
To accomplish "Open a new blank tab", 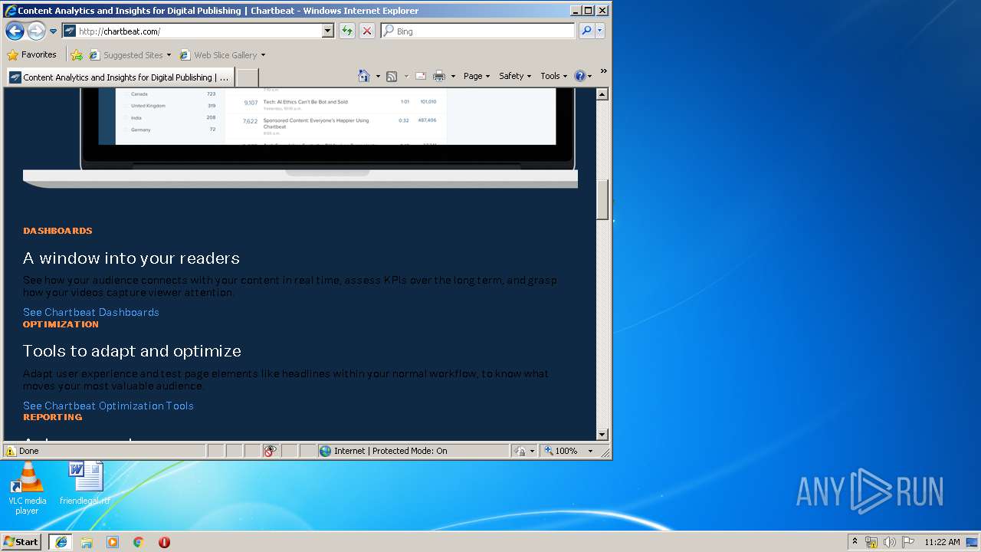I will 247,77.
